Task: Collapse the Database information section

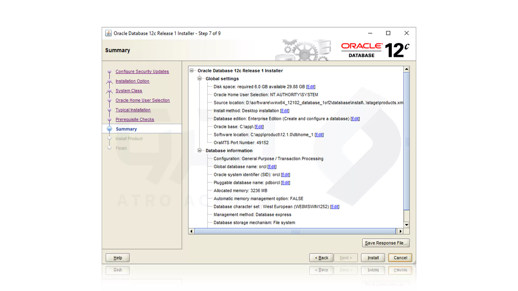Action: click(200, 151)
